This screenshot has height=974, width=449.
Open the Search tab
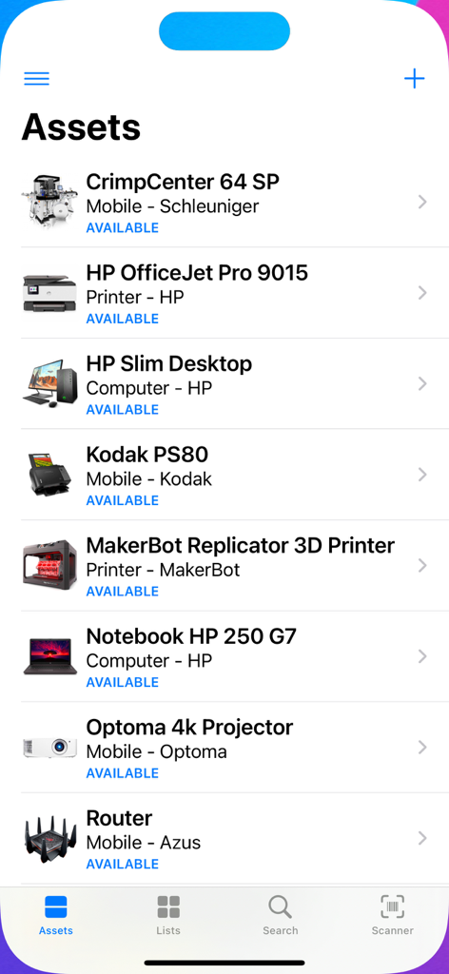(x=280, y=915)
